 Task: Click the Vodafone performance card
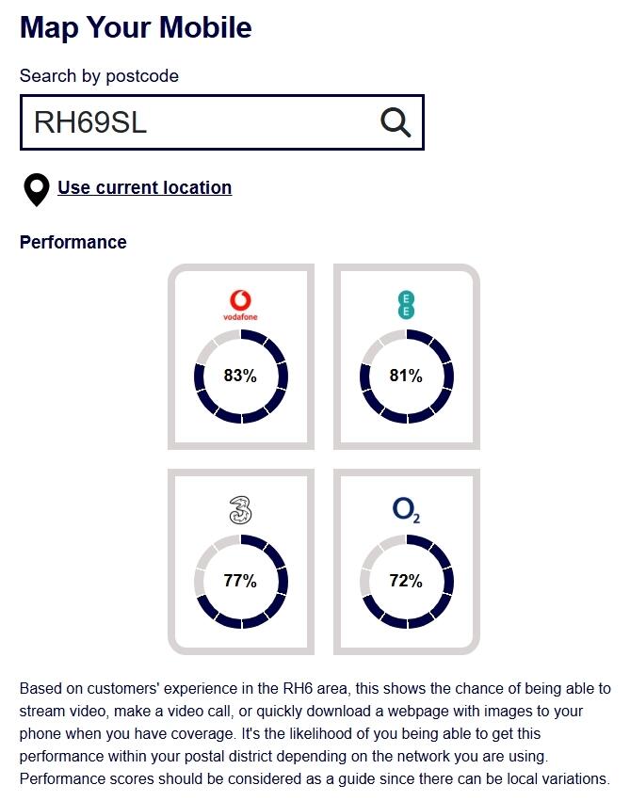[x=241, y=357]
